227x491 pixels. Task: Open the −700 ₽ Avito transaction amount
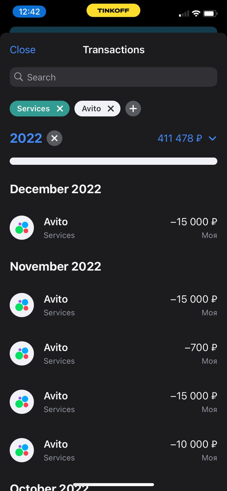point(200,348)
